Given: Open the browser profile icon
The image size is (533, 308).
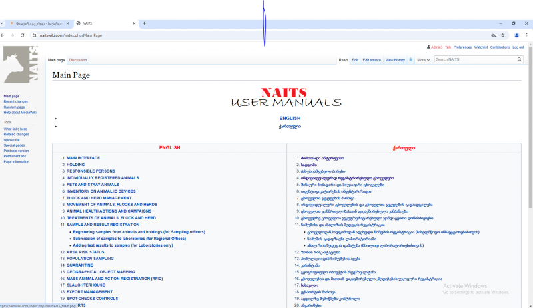Looking at the screenshot, I should pyautogui.click(x=517, y=35).
